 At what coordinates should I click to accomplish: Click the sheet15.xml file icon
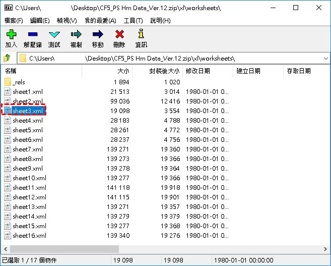tap(8, 226)
